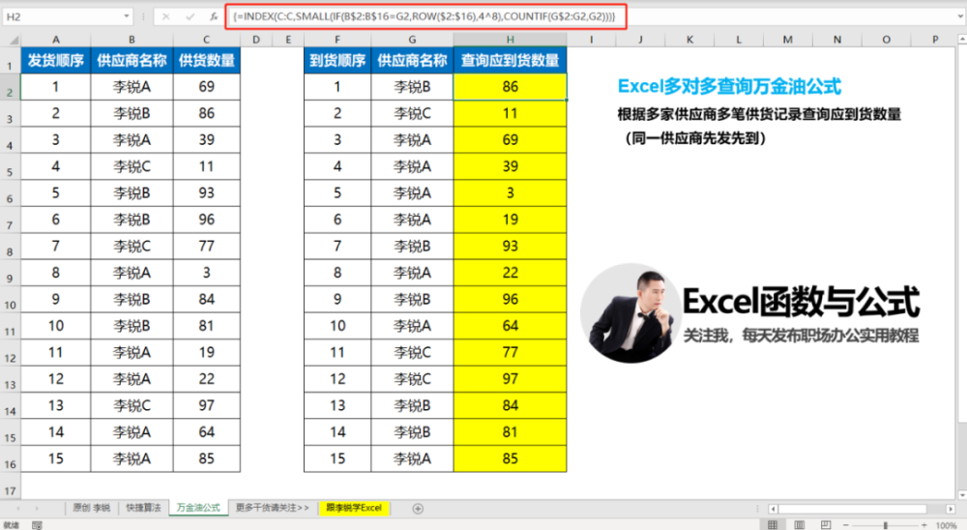Select row 9 header
The image size is (967, 530).
coord(10,273)
